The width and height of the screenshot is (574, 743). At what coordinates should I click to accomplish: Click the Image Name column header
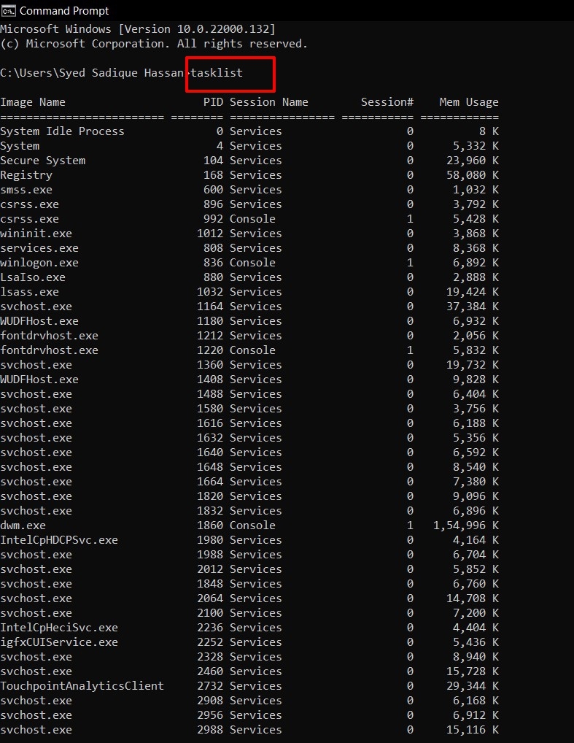pos(33,102)
